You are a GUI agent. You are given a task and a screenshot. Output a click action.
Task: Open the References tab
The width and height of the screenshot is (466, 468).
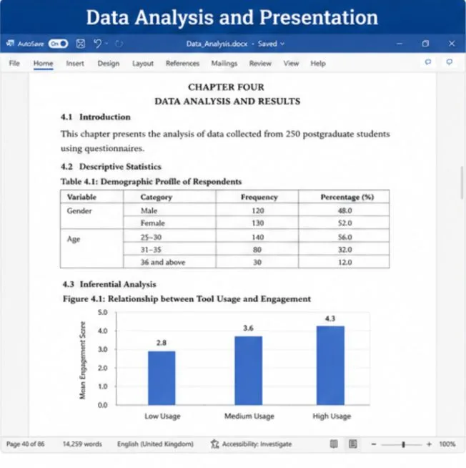(x=182, y=63)
